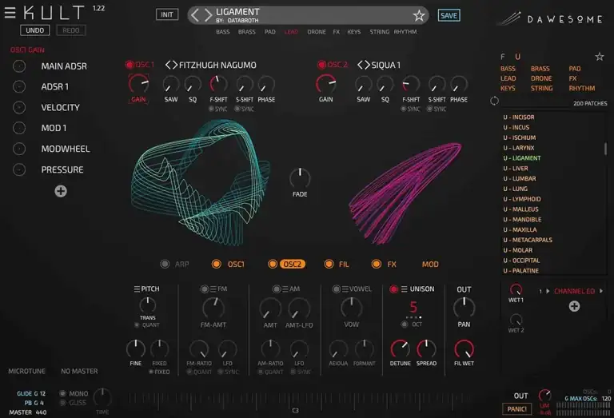614x418 pixels.
Task: Click the MOD 1 modulator circle
Action: pos(19,128)
